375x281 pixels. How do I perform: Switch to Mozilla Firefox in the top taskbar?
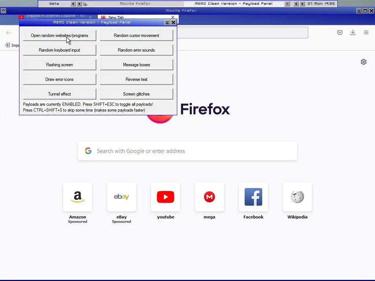(135, 4)
